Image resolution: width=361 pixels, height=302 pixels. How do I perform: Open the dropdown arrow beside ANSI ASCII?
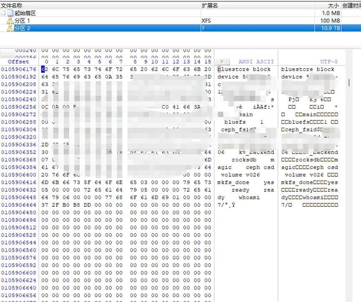[222, 61]
